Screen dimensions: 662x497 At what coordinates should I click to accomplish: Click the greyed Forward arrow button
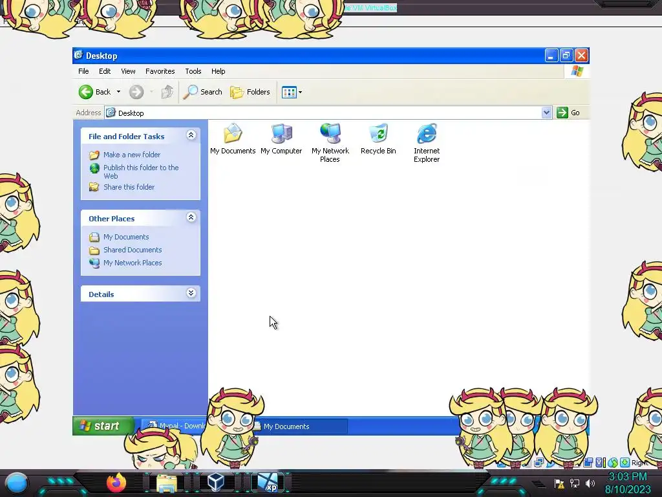click(136, 92)
